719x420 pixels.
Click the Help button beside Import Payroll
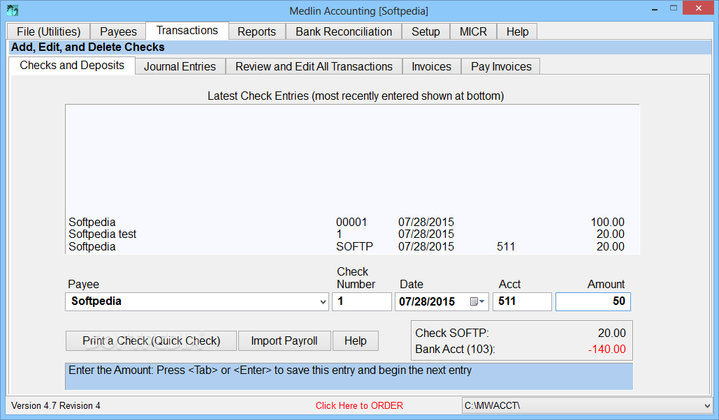[x=356, y=340]
